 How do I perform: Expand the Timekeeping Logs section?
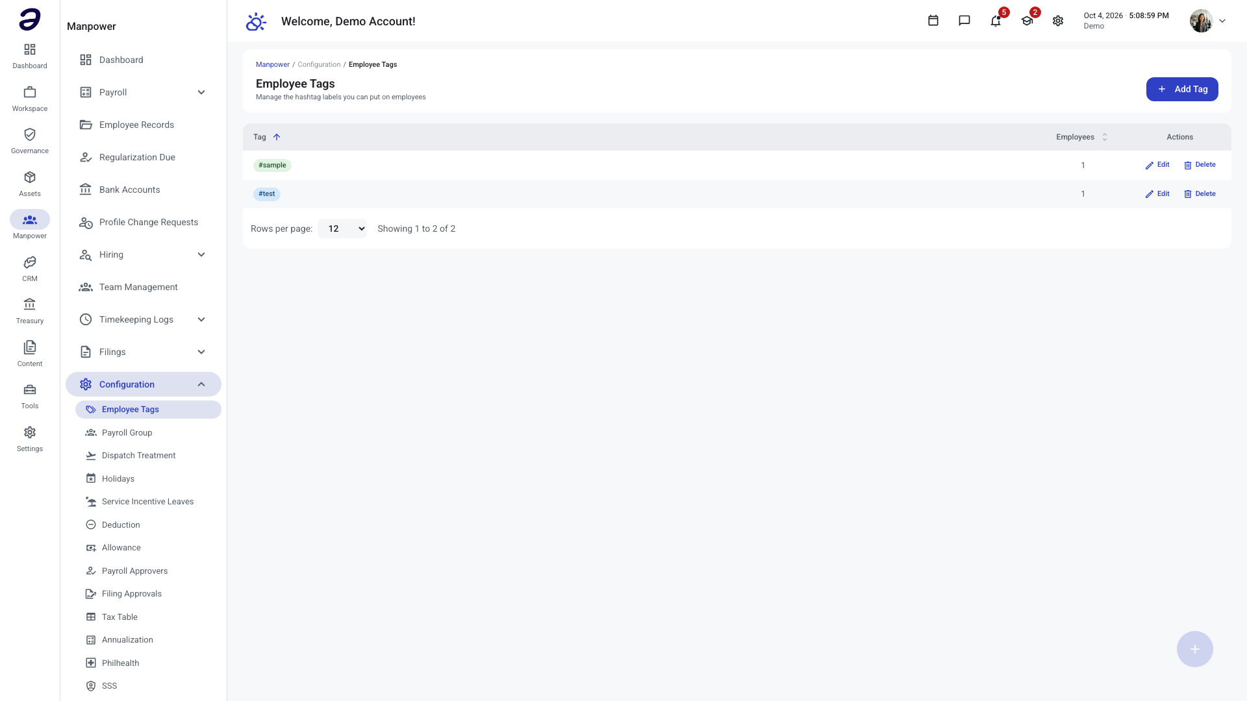(x=144, y=319)
